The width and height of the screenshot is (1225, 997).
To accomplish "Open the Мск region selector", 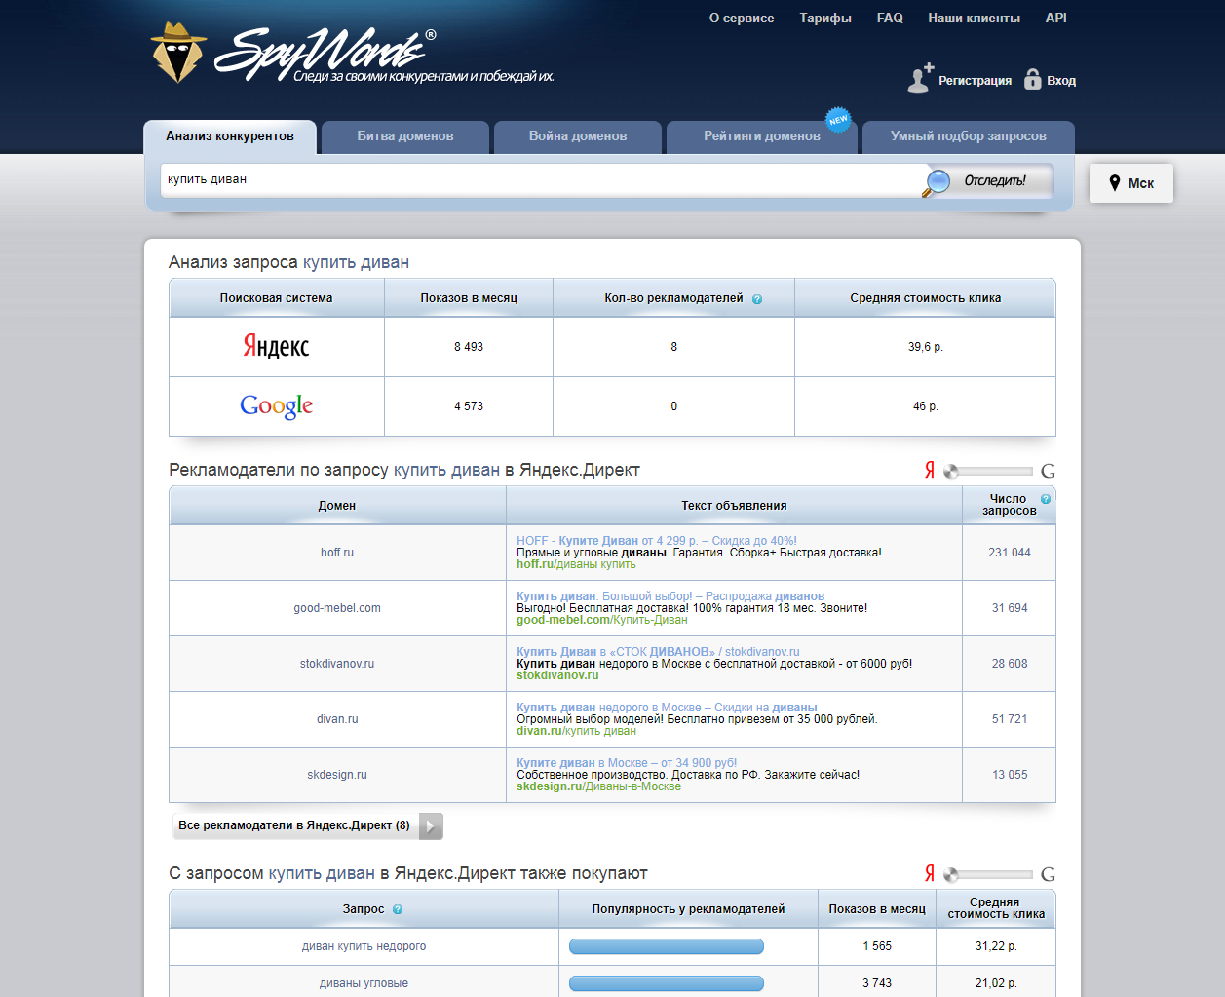I will pos(1131,183).
